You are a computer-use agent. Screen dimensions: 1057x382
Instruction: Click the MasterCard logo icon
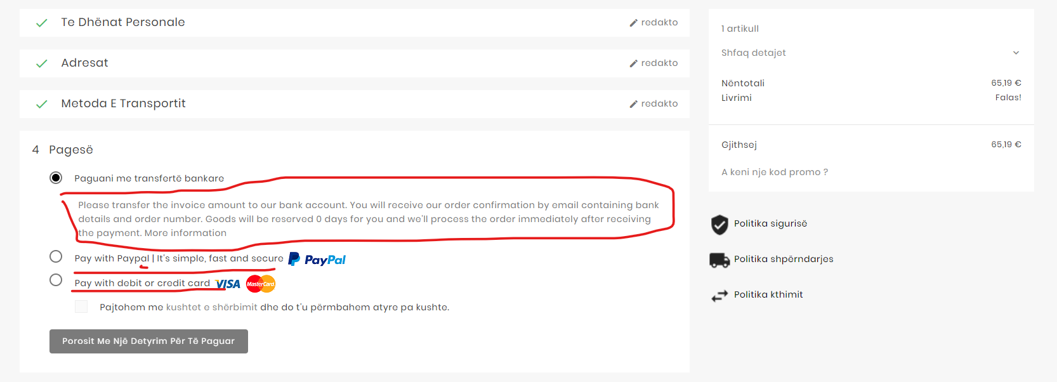click(x=261, y=284)
